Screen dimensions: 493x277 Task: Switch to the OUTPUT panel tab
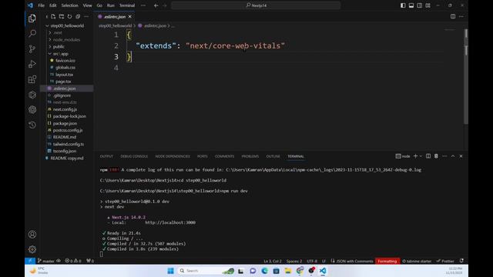click(x=106, y=156)
